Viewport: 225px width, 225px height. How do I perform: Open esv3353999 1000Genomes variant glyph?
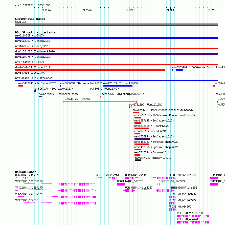(x=180, y=70)
